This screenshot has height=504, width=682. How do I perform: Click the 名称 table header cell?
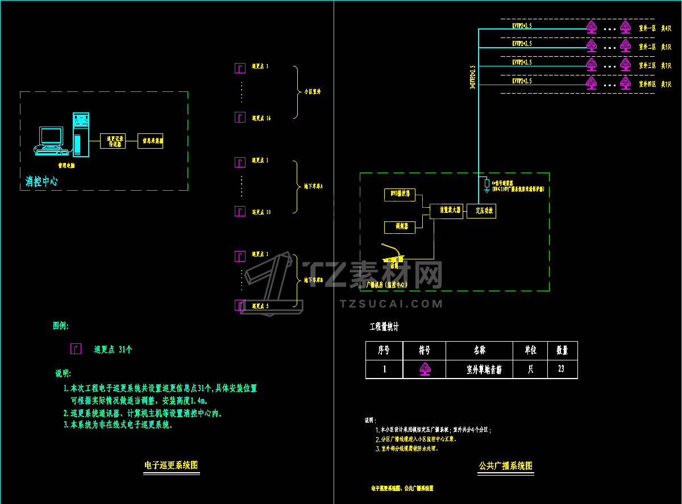[479, 351]
